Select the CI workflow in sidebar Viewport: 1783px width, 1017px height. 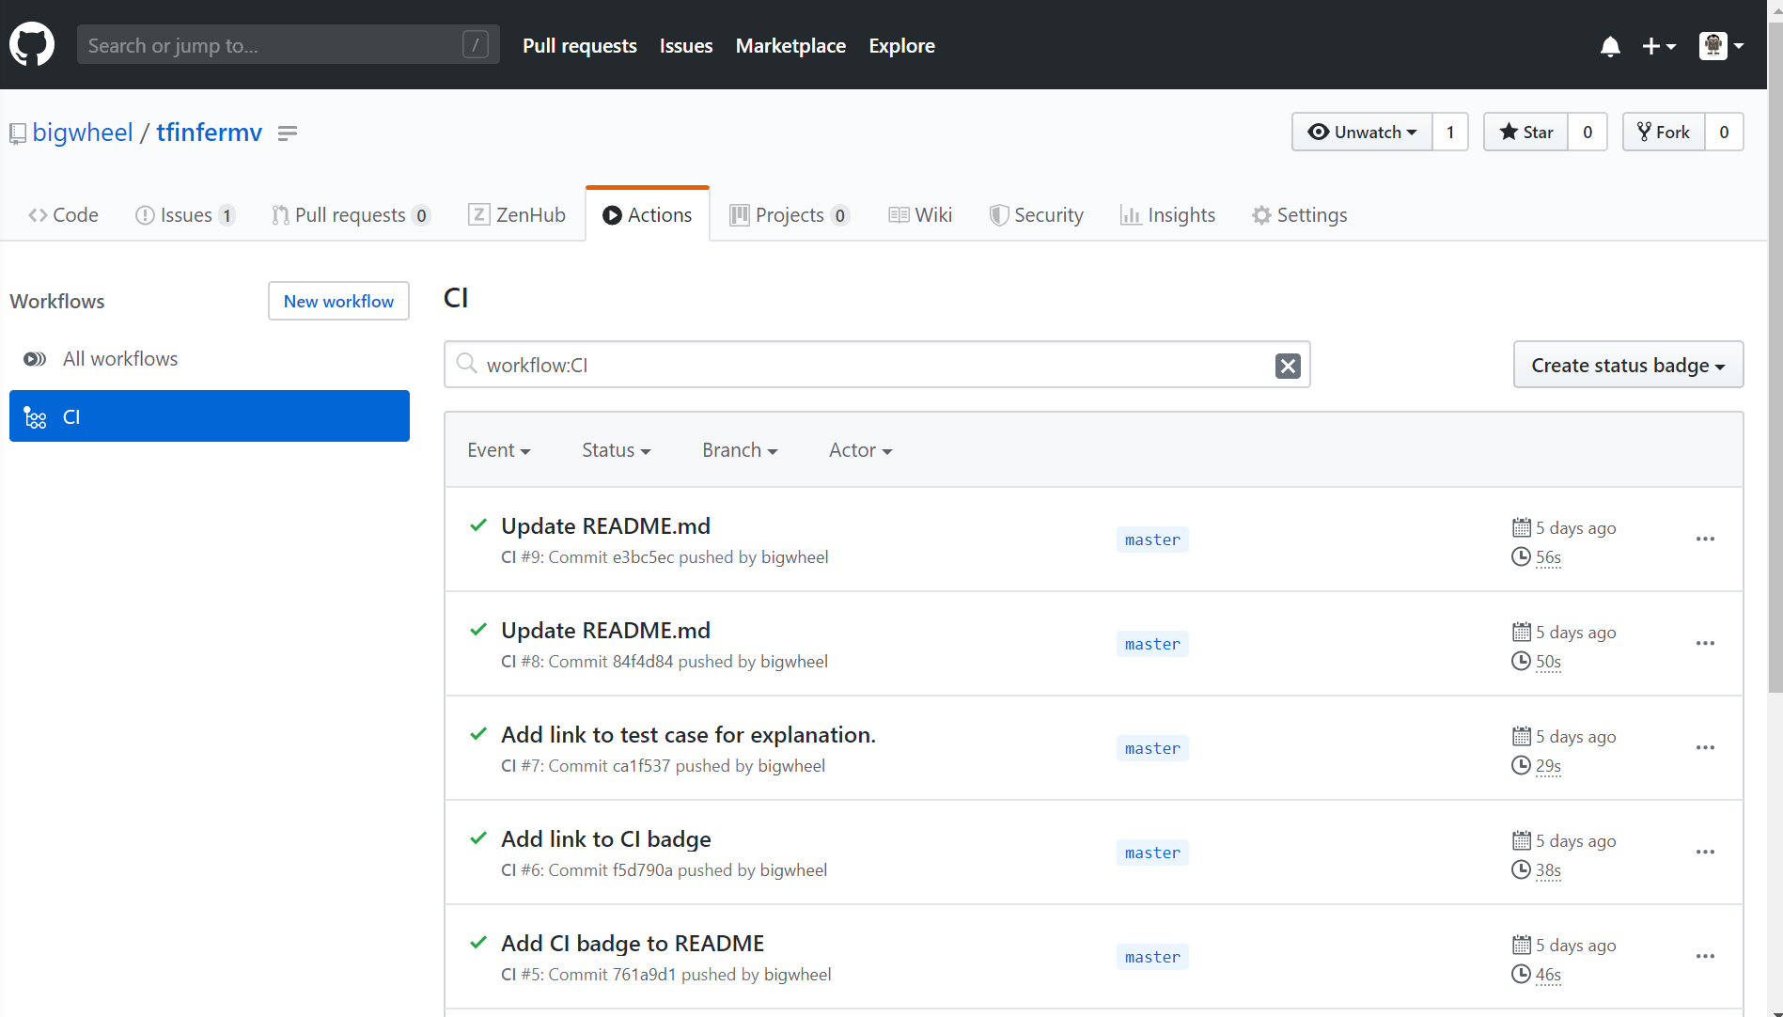(210, 416)
